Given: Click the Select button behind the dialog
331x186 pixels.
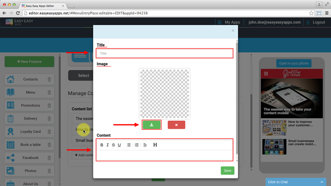Looking at the screenshot, I should coord(81,75).
